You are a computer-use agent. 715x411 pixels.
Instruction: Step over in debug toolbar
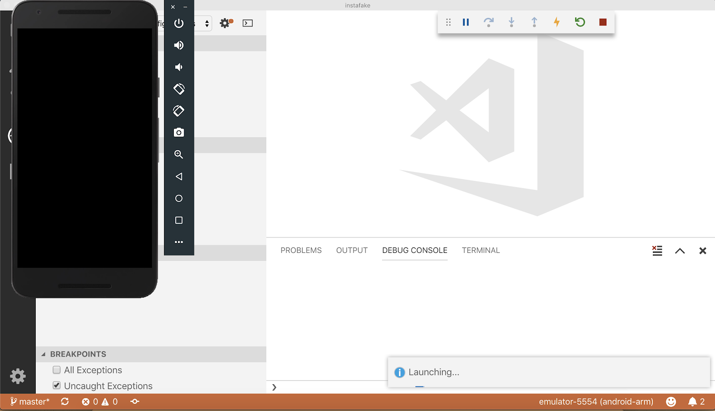[488, 22]
